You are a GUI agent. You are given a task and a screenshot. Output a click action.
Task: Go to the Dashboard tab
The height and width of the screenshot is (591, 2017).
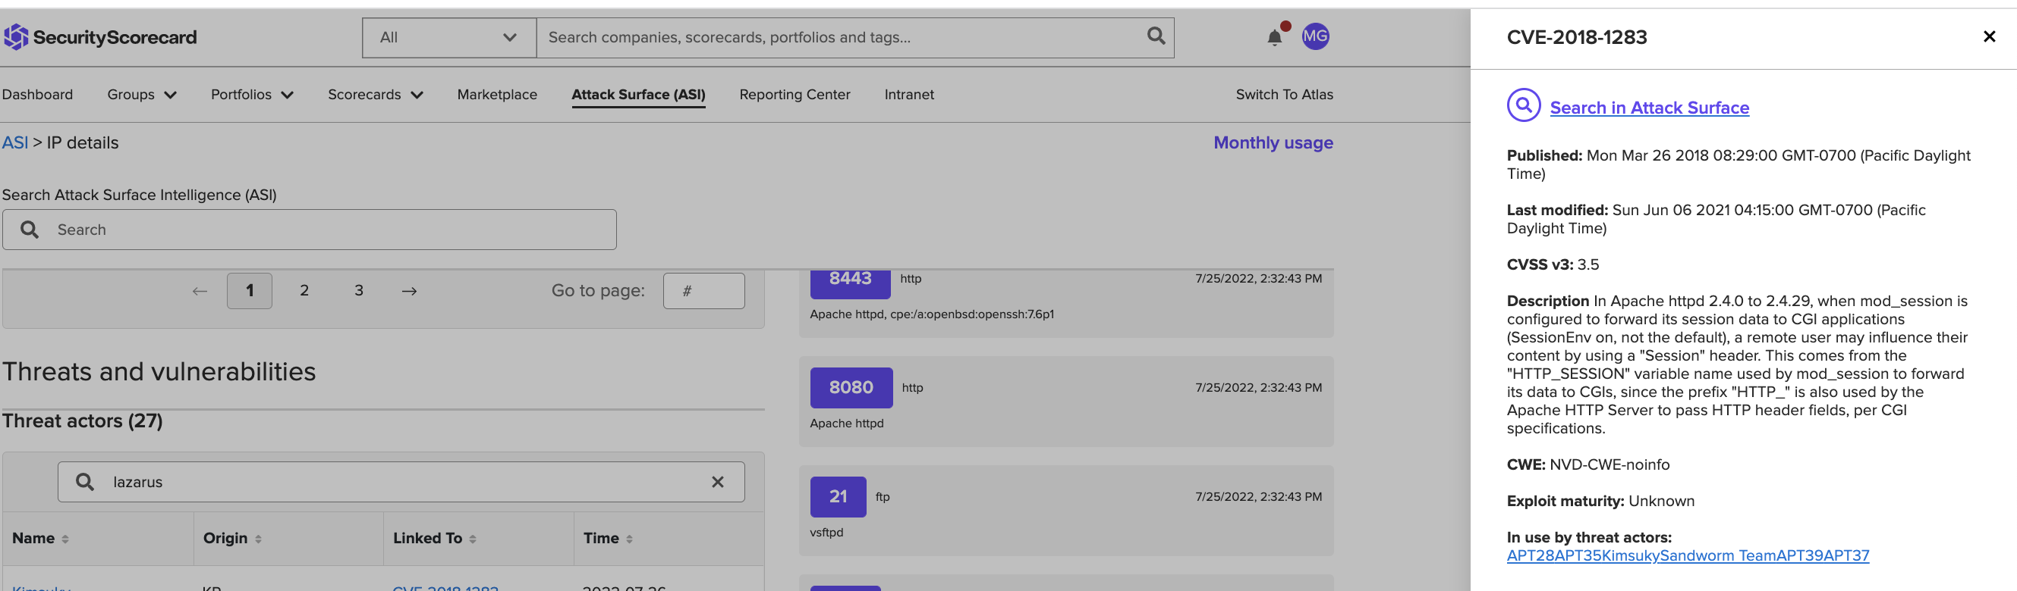pyautogui.click(x=36, y=95)
